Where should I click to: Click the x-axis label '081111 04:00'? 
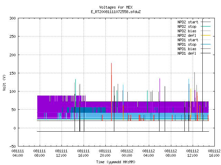[x=18, y=153]
